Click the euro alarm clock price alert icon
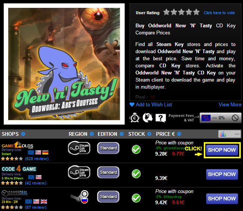 coord(134,118)
